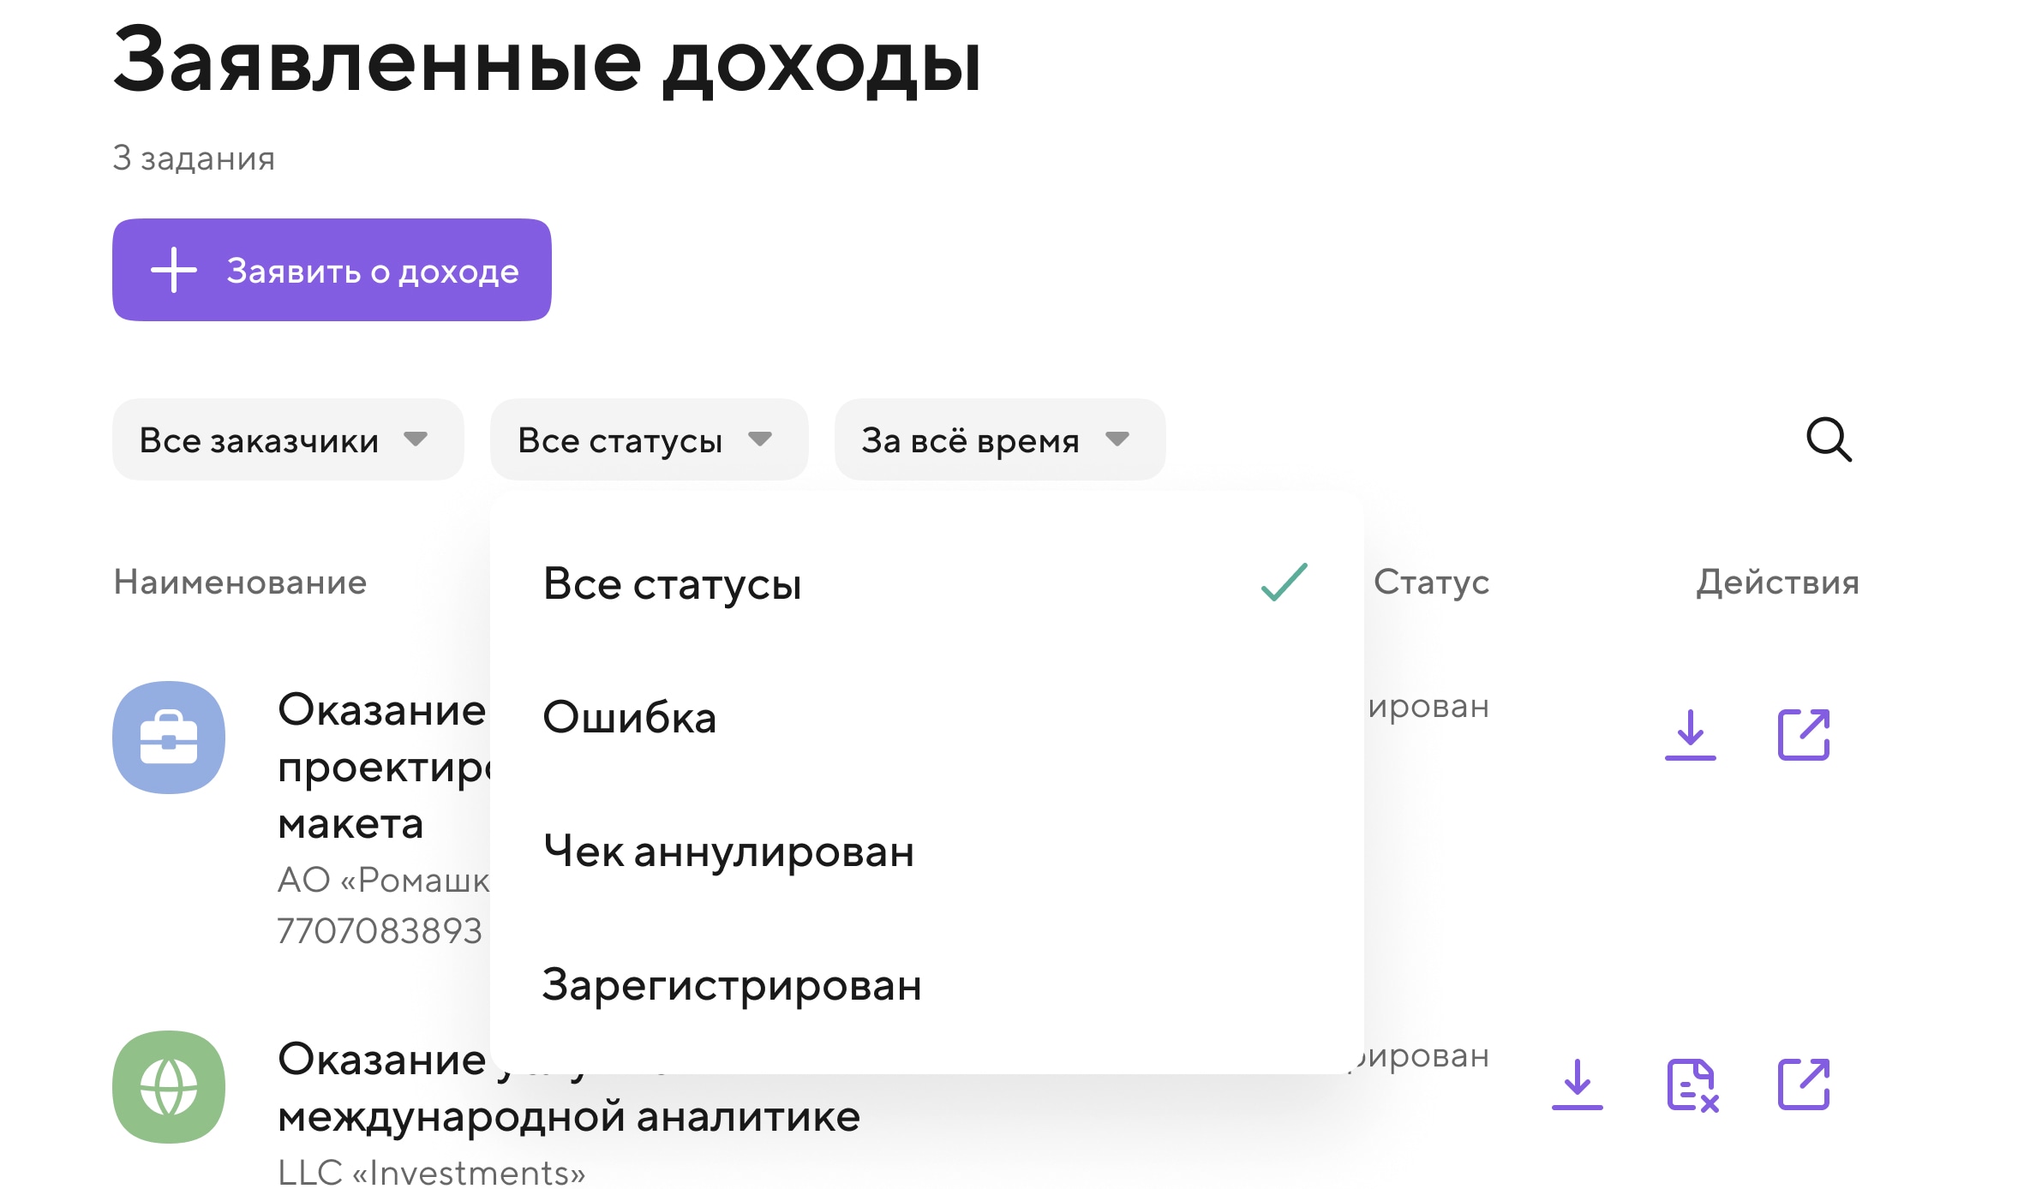
Task: Download receipt for international analytics row
Action: 1576,1084
